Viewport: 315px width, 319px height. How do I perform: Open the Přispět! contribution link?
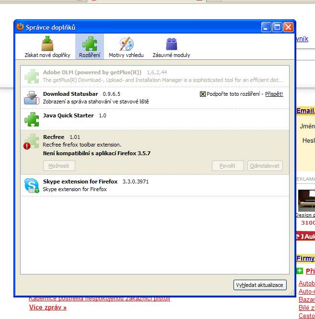[274, 94]
